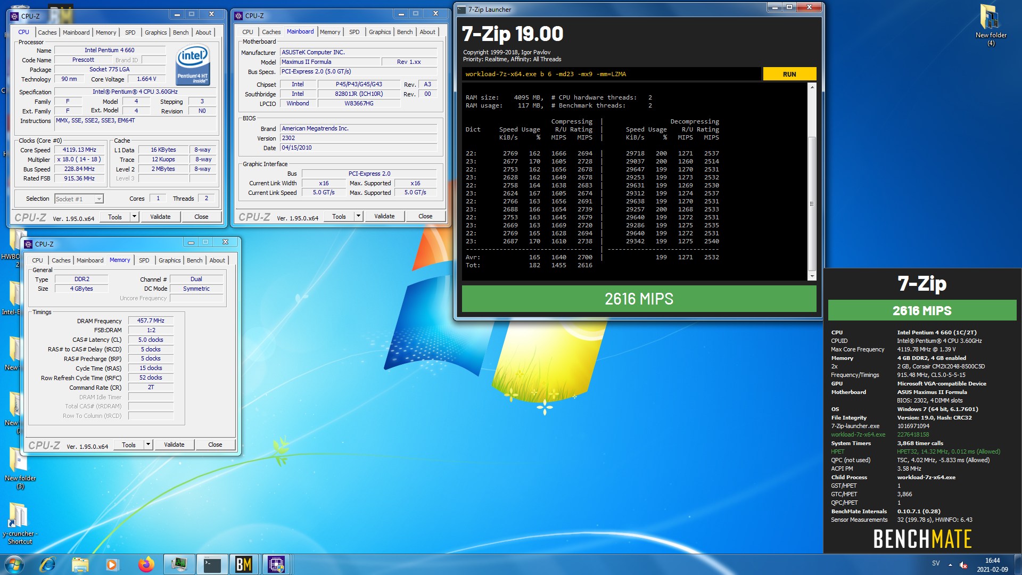Screen dimensions: 1022x575
Task: Launch Internet Explorer from taskbar
Action: [48, 564]
